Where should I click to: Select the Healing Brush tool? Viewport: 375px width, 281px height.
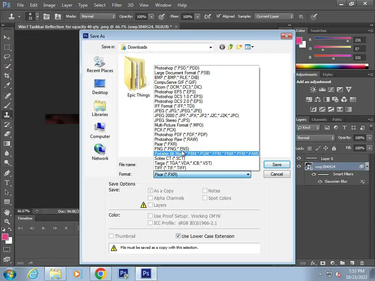[7, 96]
